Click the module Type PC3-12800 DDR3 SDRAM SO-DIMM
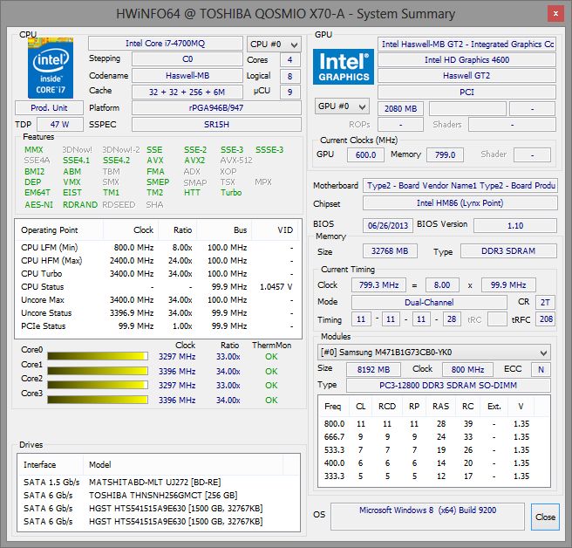This screenshot has width=572, height=548. coord(448,386)
